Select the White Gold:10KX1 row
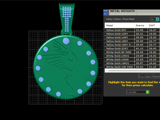The height and width of the screenshot is (120, 160). click(132, 56)
